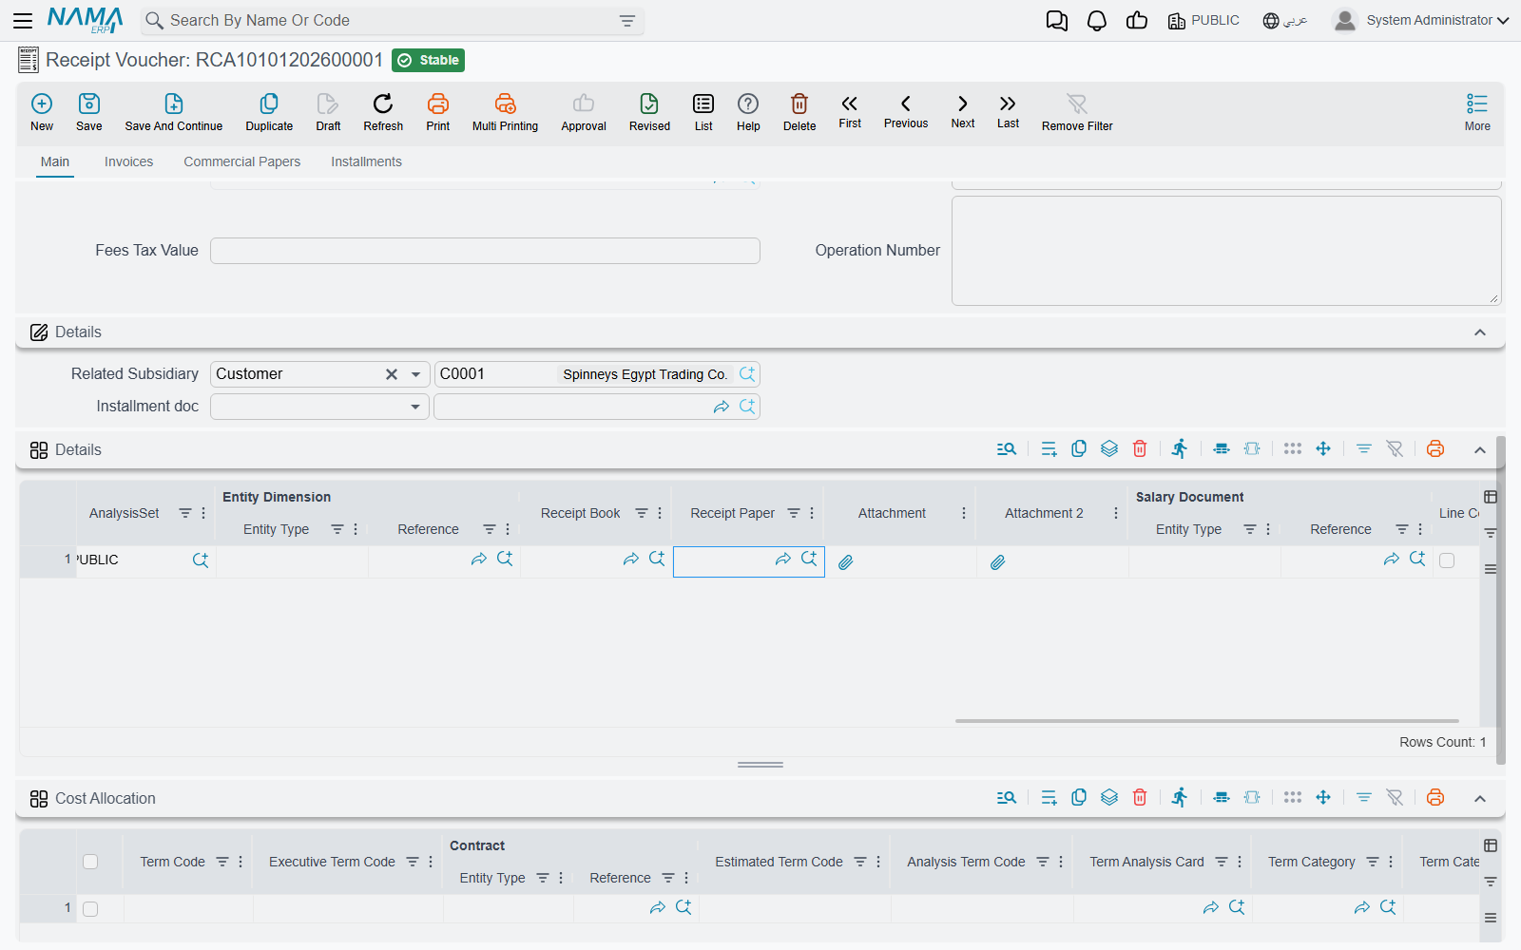Viewport: 1521px width, 950px height.
Task: Collapse the Details form section
Action: click(x=1480, y=332)
